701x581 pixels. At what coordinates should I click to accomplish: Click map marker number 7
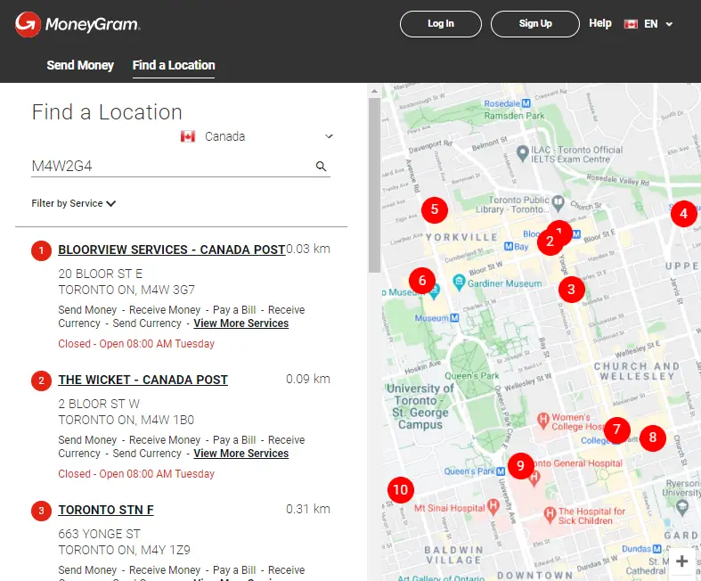pyautogui.click(x=615, y=429)
